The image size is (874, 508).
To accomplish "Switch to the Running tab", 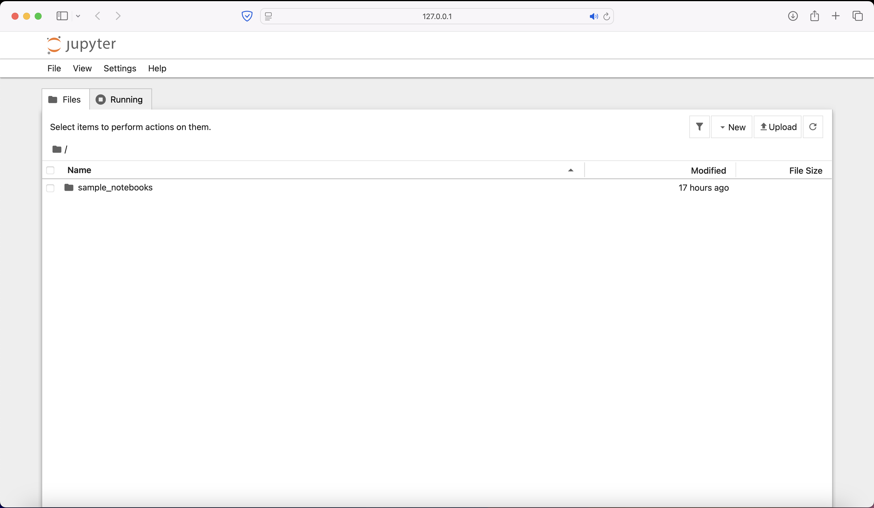I will pyautogui.click(x=120, y=99).
